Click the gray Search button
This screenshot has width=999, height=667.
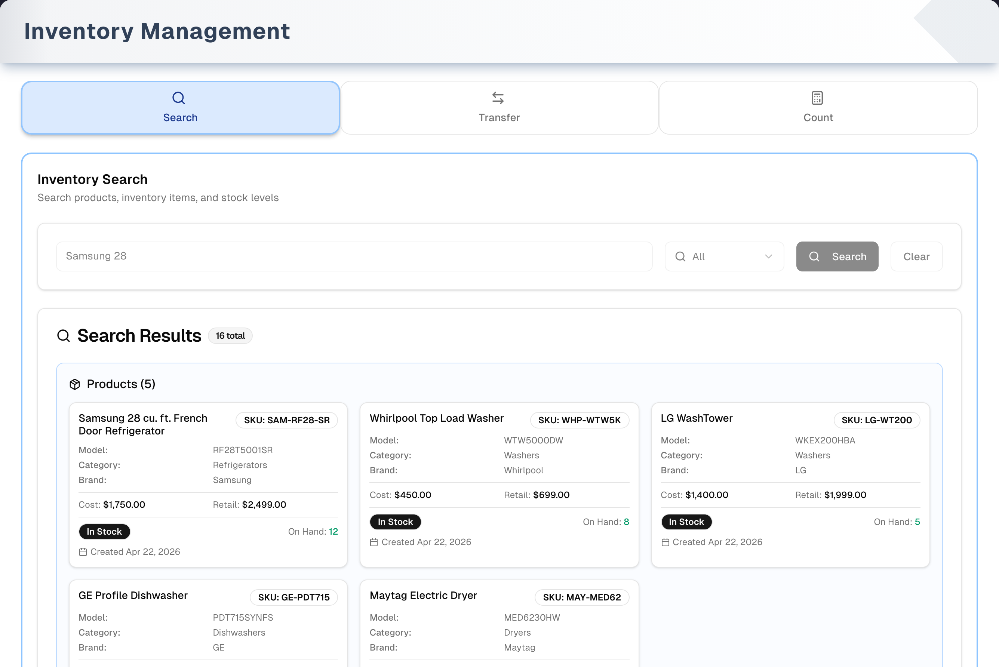click(x=837, y=256)
